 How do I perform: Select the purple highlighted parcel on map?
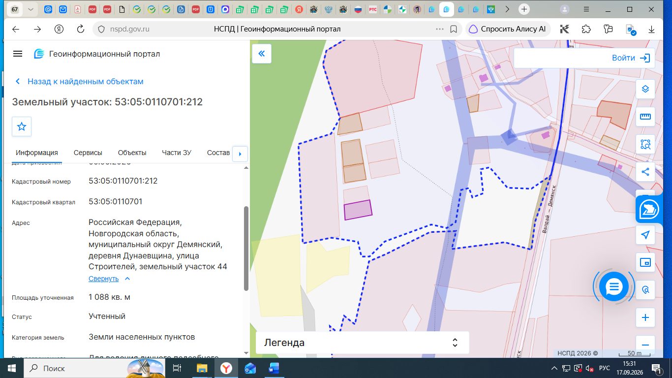coord(358,210)
